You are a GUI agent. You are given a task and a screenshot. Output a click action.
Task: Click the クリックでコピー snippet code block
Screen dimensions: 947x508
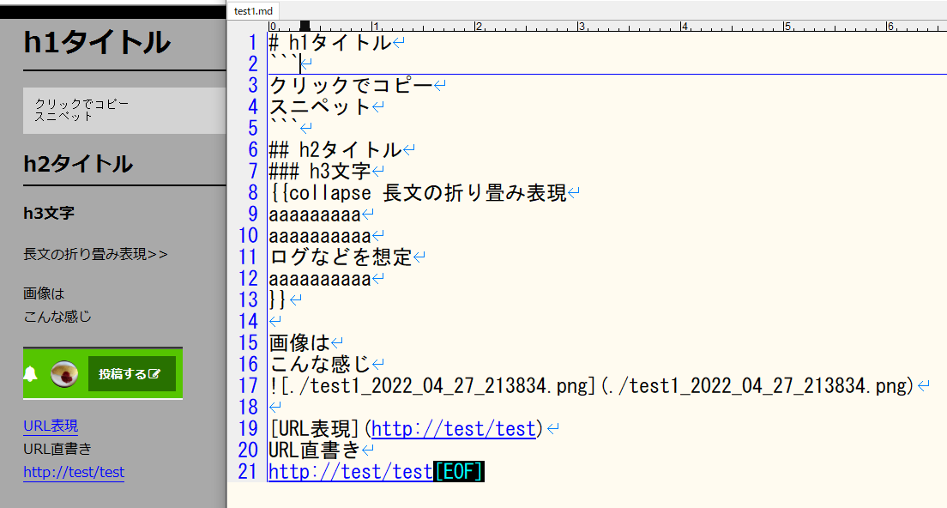124,111
